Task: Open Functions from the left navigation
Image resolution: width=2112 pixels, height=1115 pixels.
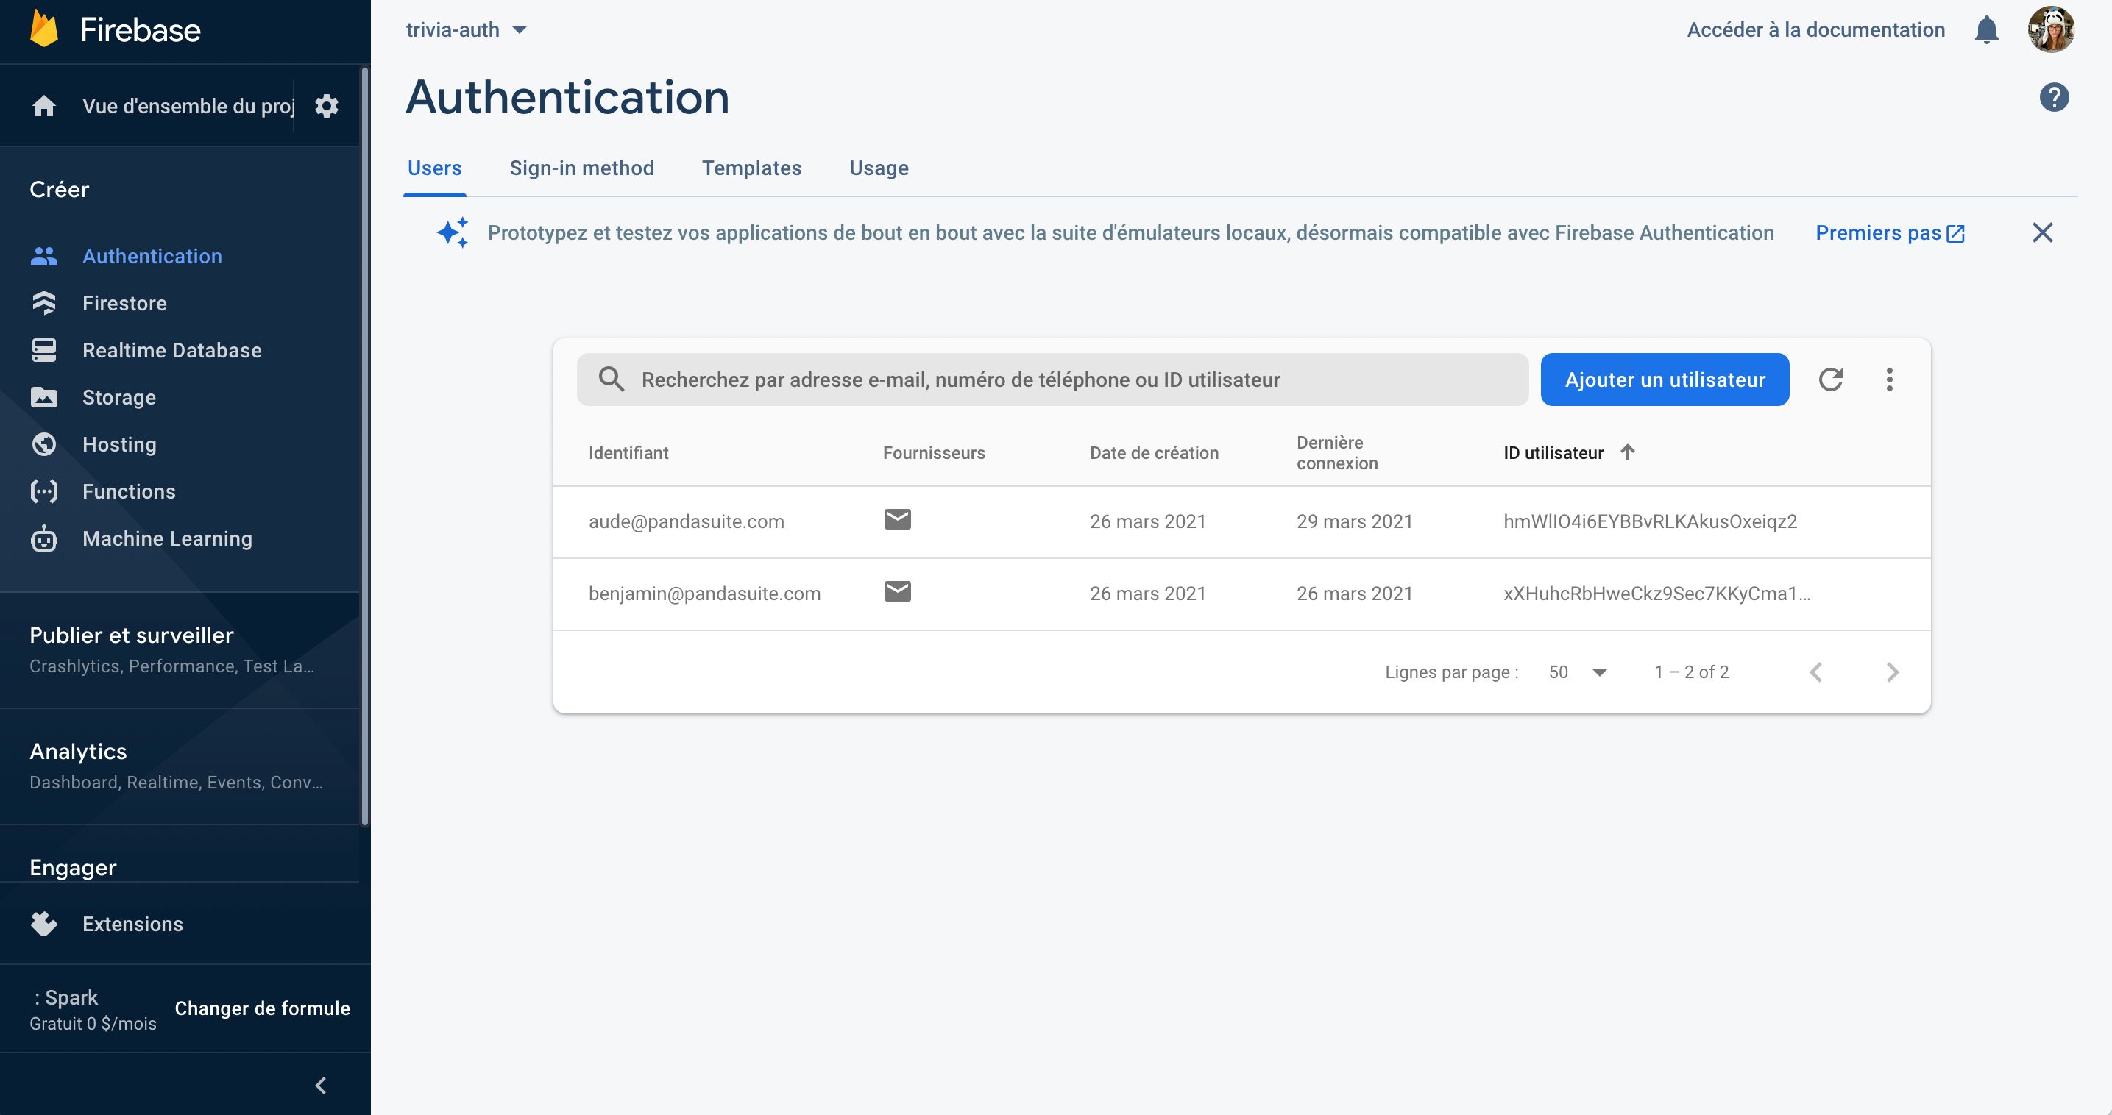Action: pyautogui.click(x=129, y=491)
